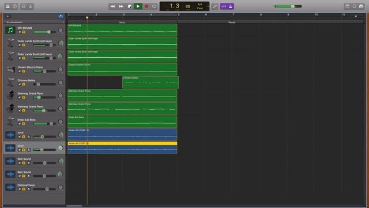Click the lOFI DRUMS music note track icon

10,30
